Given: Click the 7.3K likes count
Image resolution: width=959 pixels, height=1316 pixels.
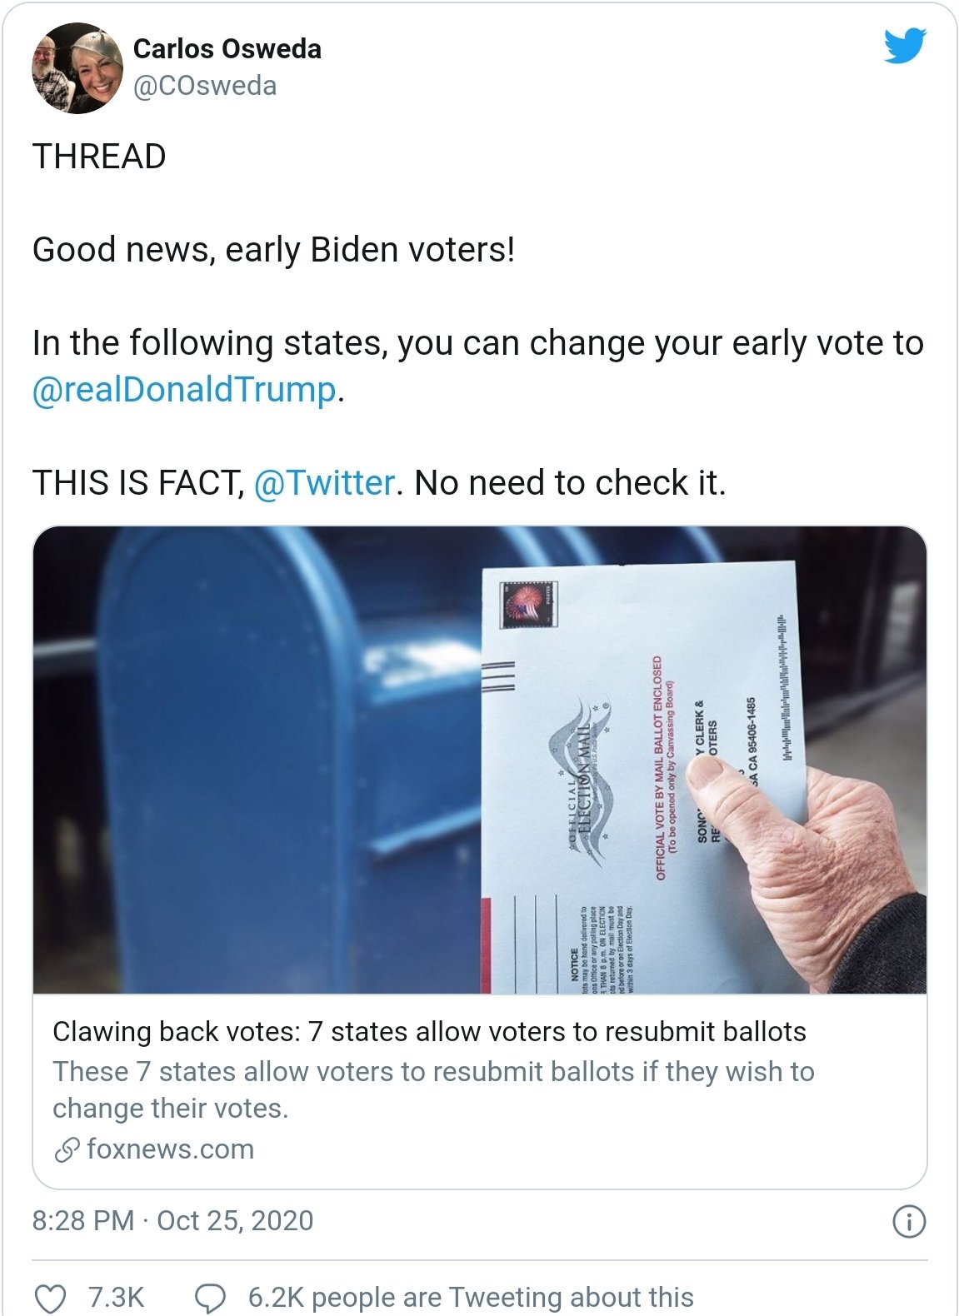Looking at the screenshot, I should point(116,1298).
